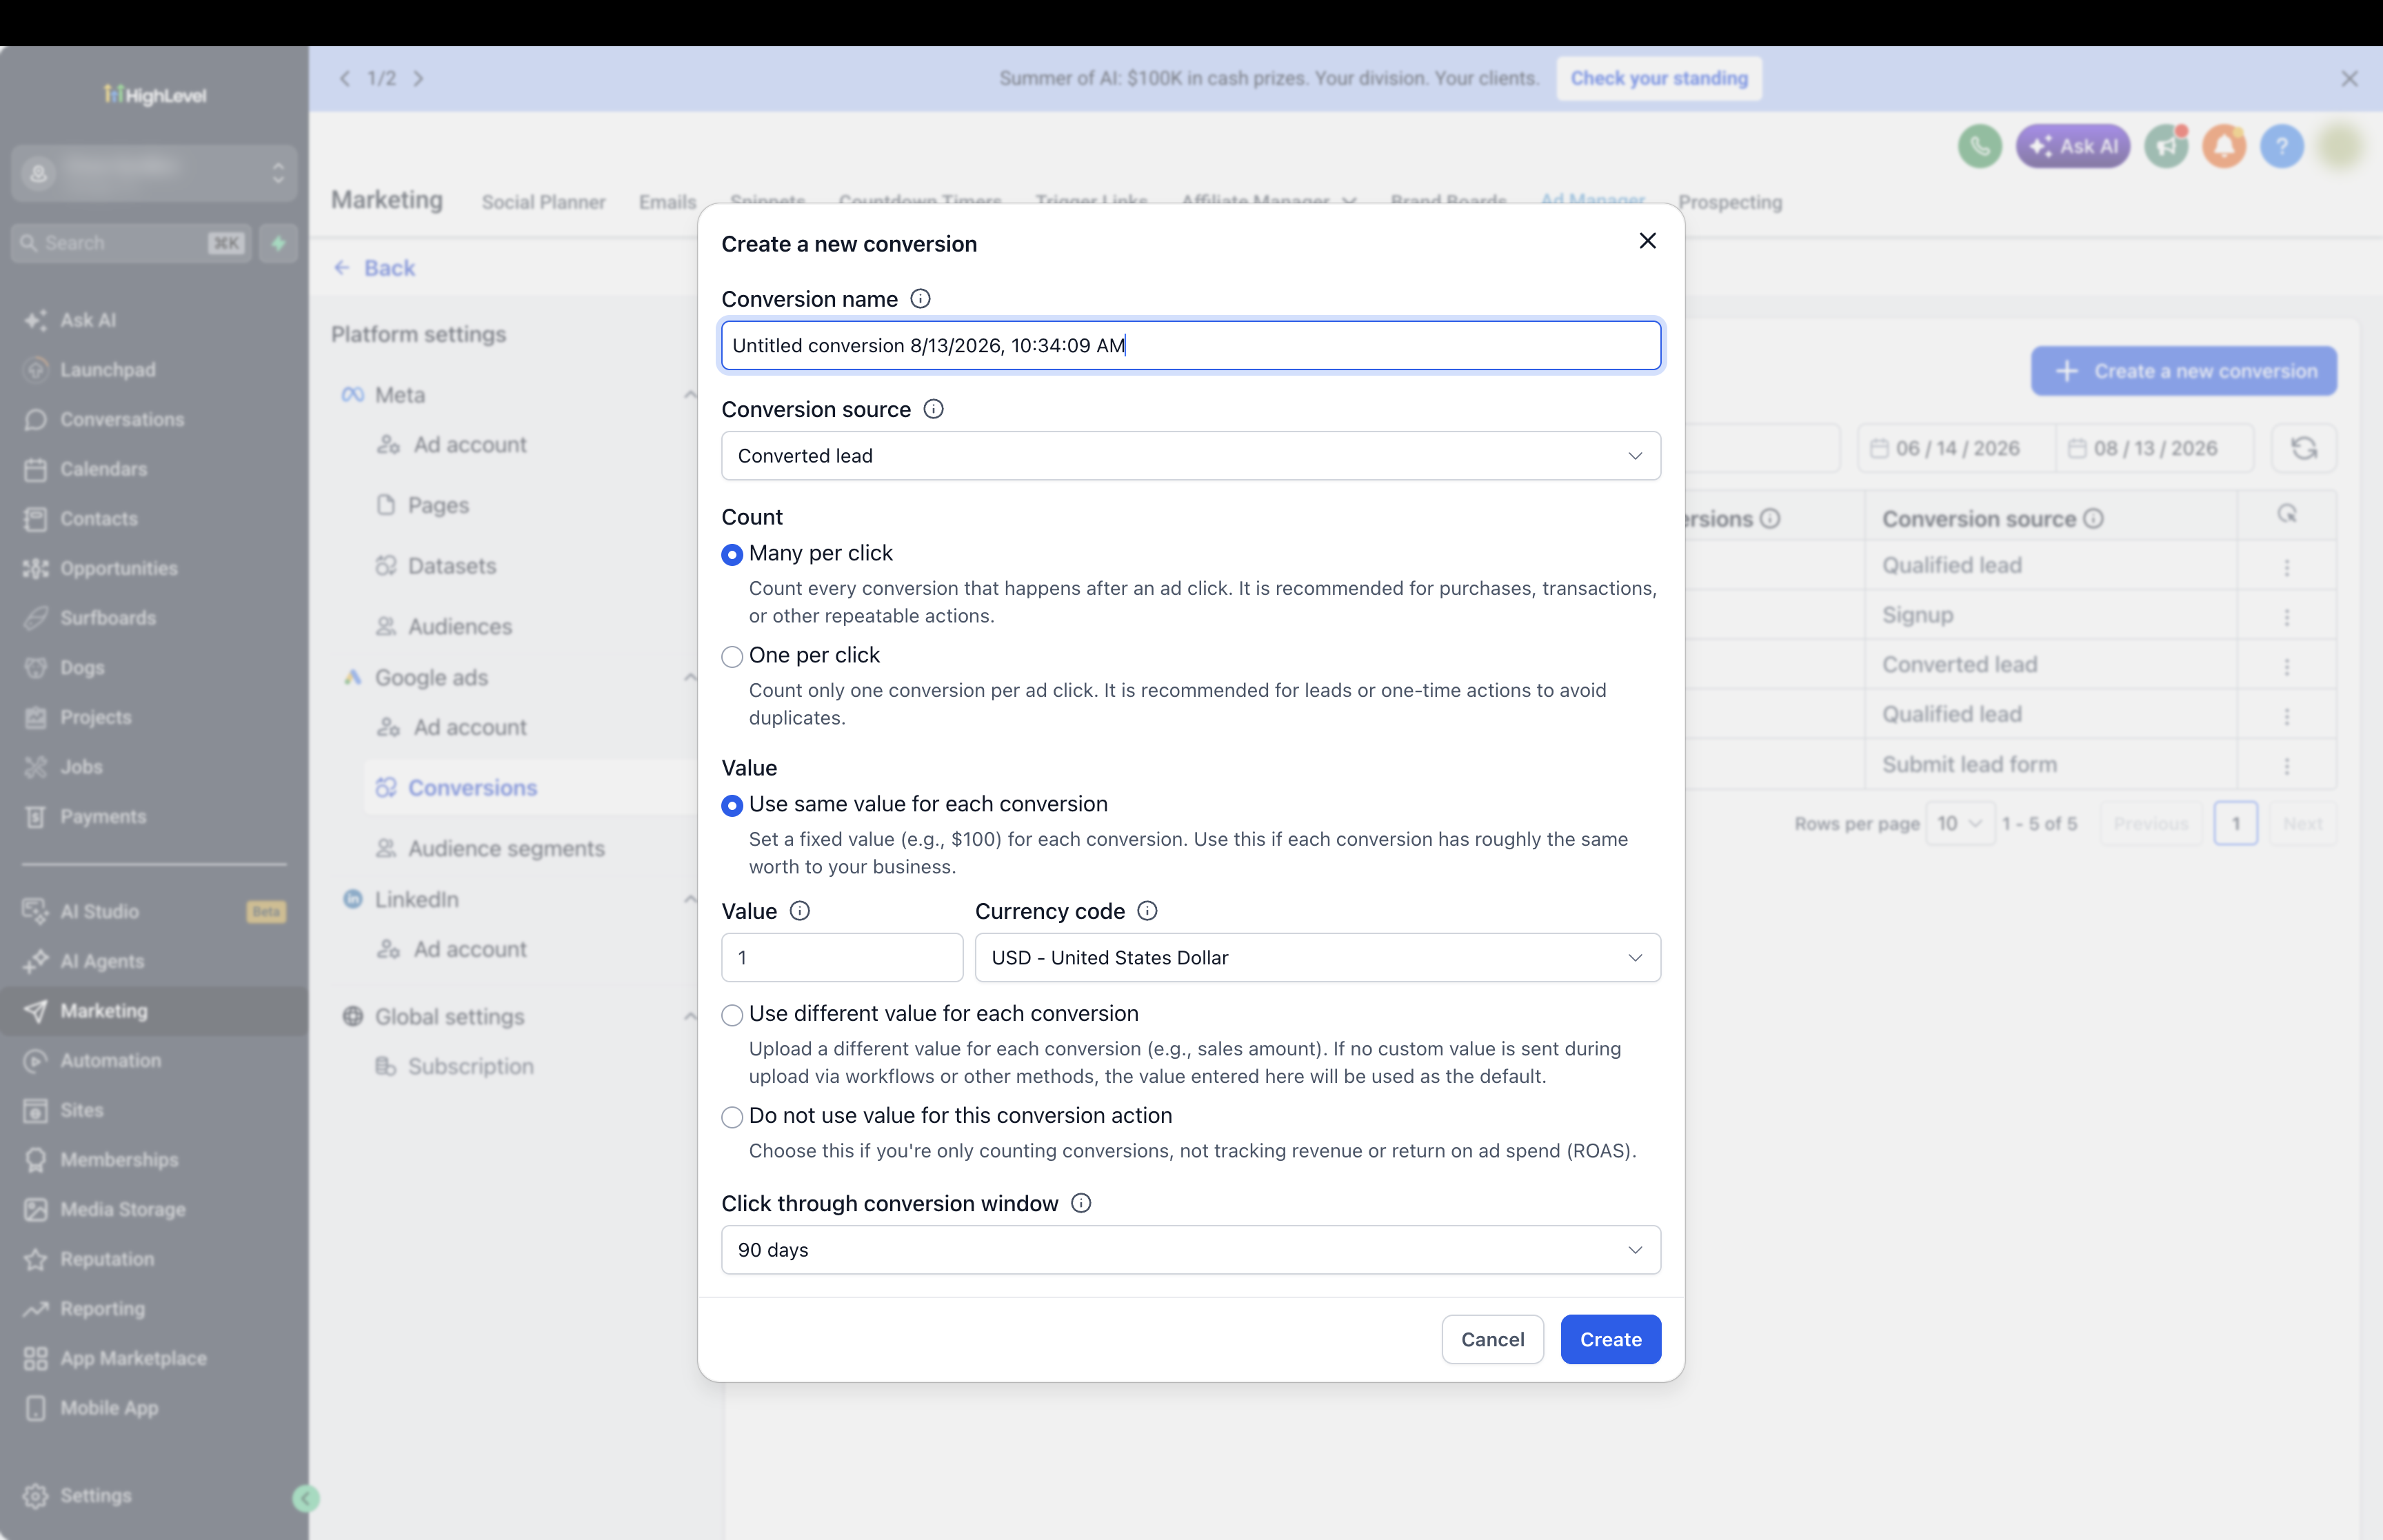Dismiss the Summer of AI banner
The image size is (2383, 1540).
point(2349,79)
